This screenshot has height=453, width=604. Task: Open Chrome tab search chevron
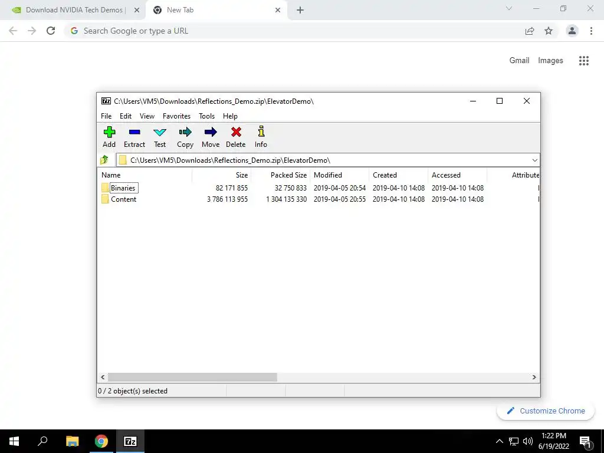(509, 8)
